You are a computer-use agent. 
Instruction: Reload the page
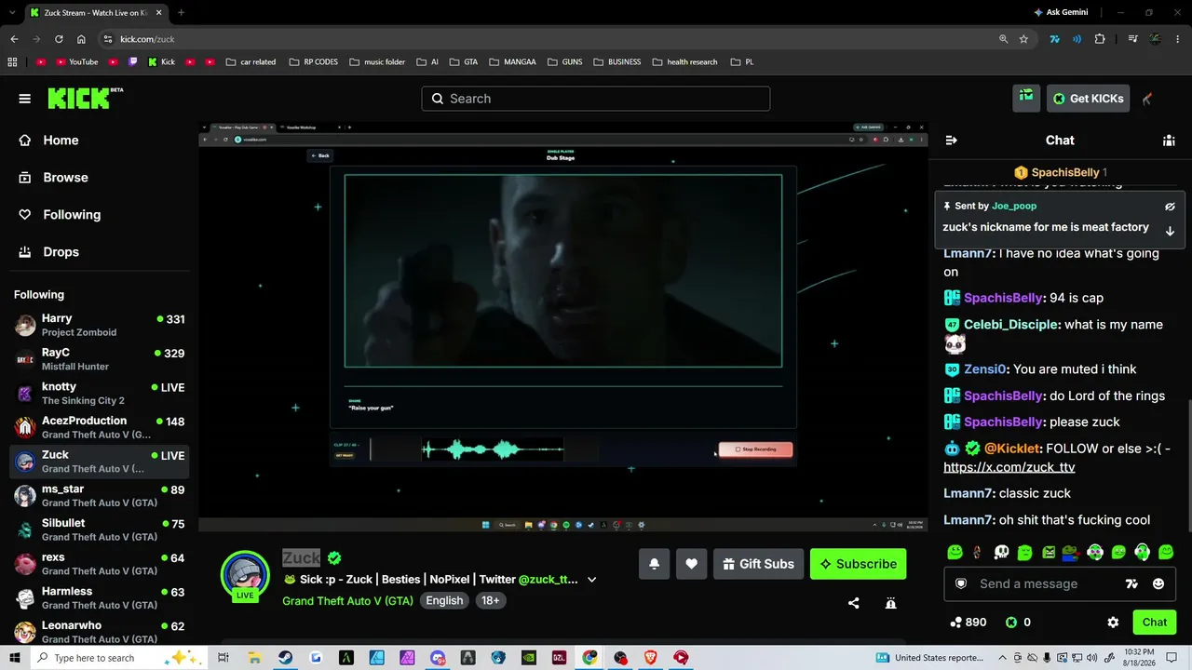pos(59,39)
